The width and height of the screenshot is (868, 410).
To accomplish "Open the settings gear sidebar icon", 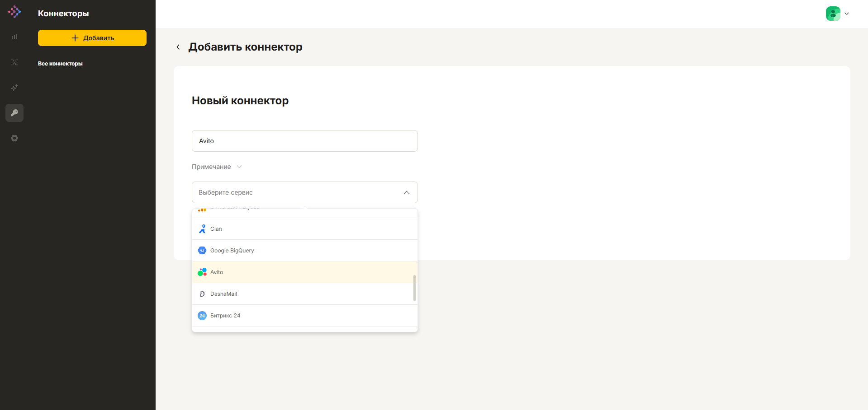I will click(x=14, y=138).
